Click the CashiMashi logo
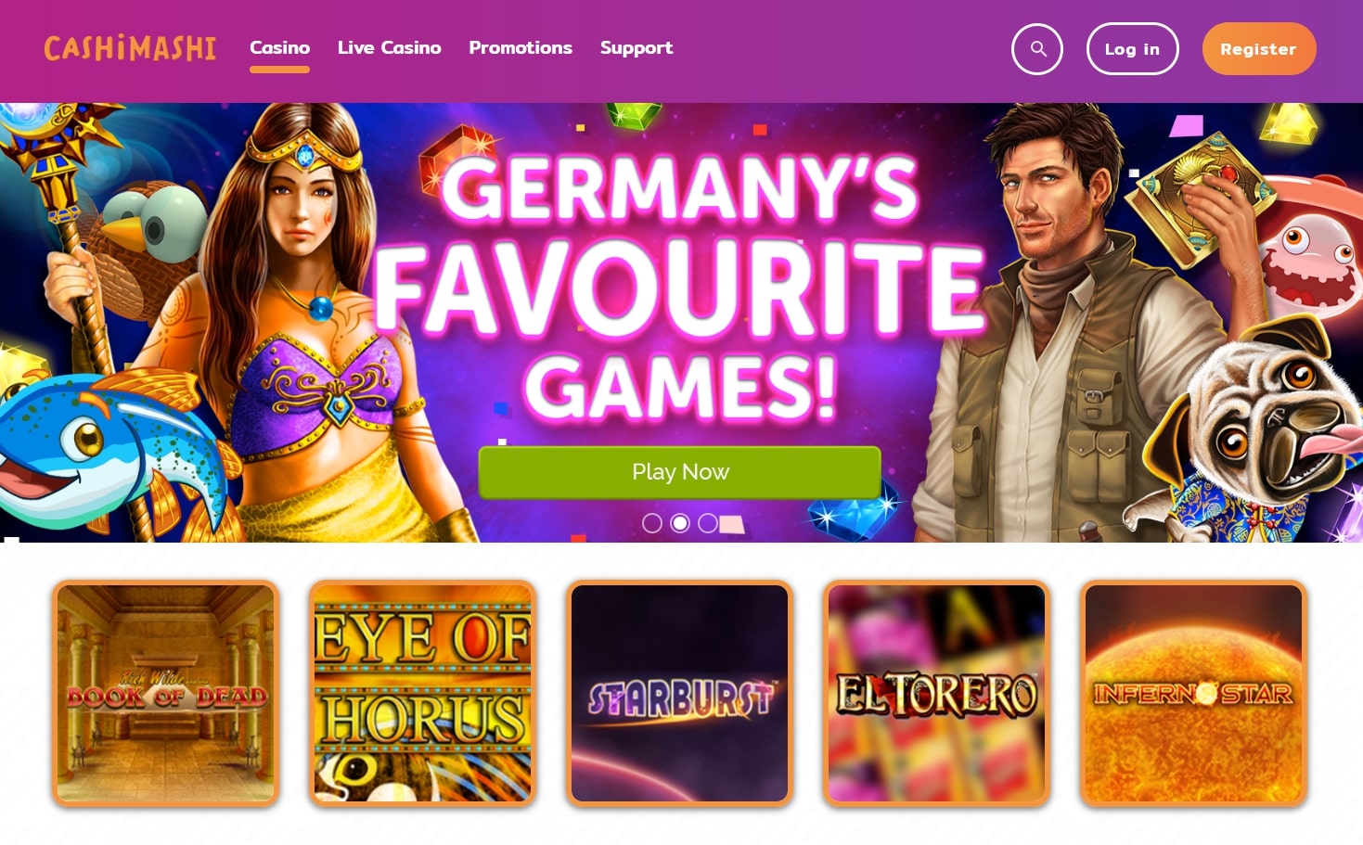The width and height of the screenshot is (1363, 845). pyautogui.click(x=130, y=48)
